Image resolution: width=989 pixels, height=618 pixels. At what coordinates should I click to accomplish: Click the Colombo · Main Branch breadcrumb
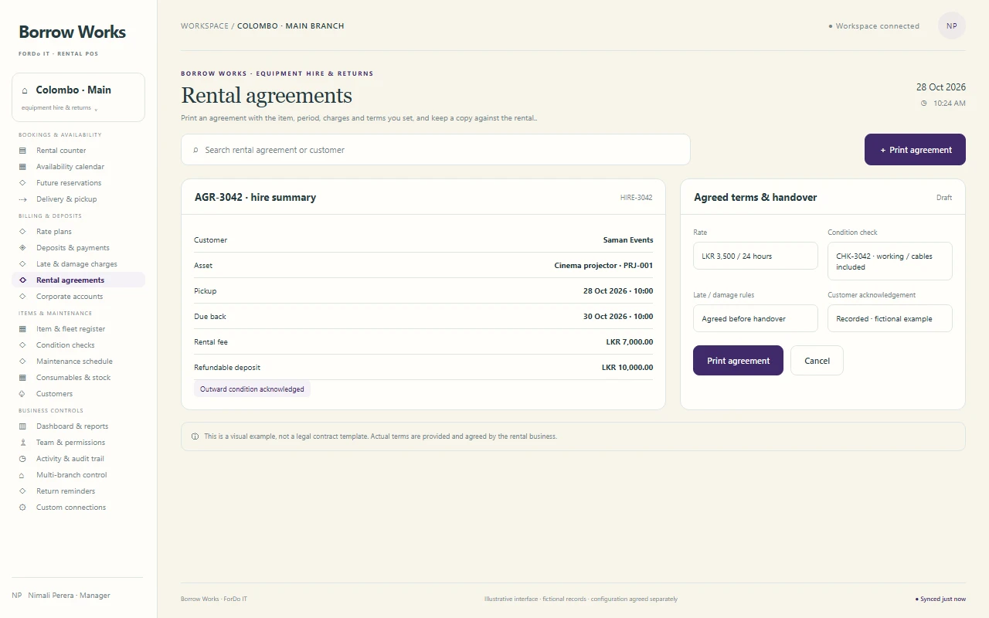pyautogui.click(x=291, y=25)
